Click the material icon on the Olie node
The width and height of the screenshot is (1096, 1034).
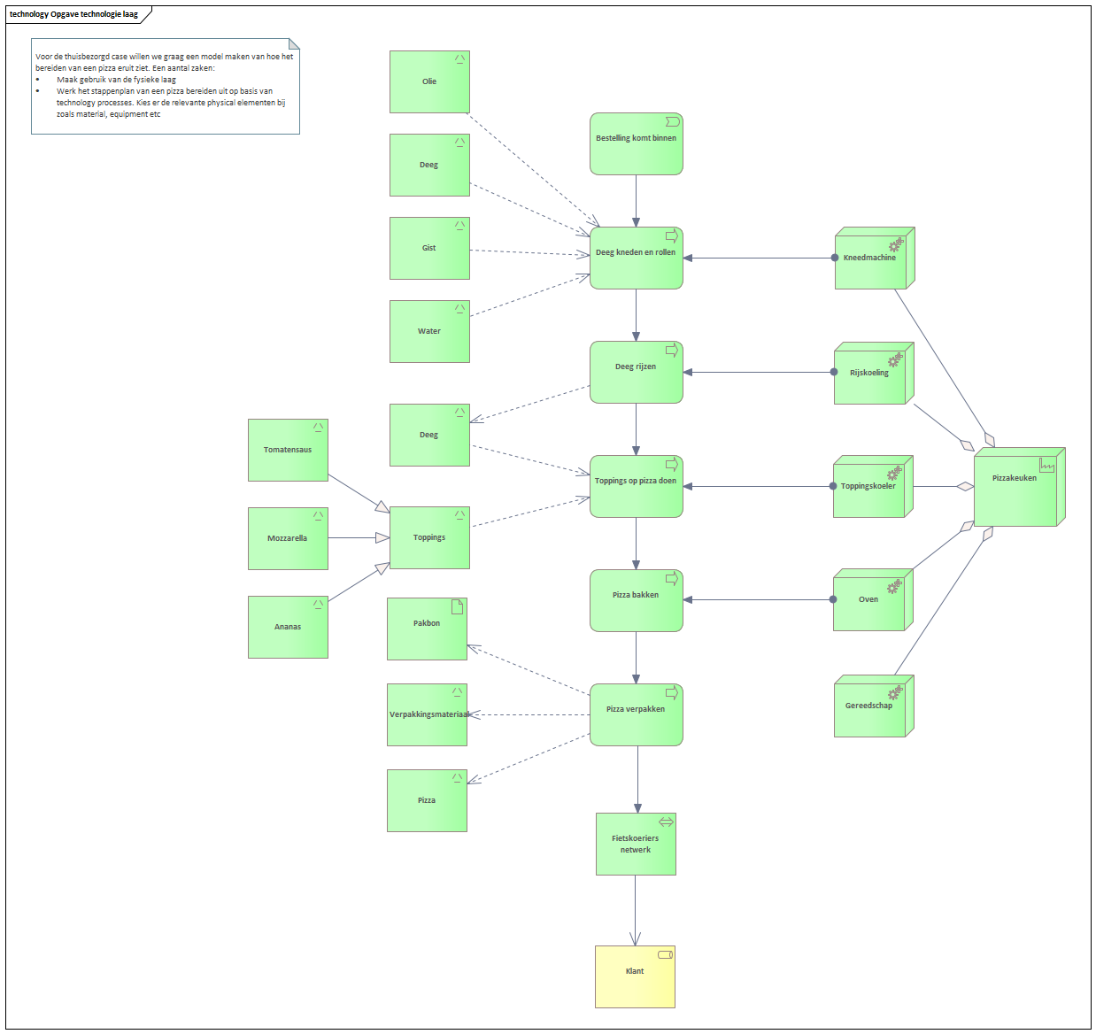click(459, 58)
